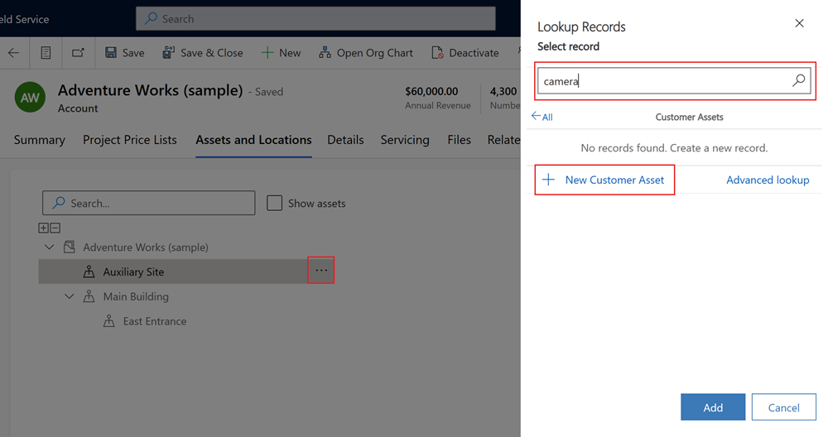Switch to the Summary tab

(x=40, y=140)
